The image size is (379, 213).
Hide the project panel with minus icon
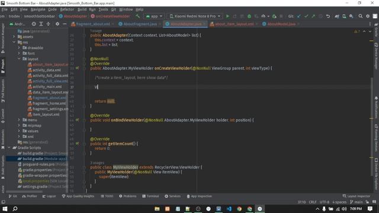[x=65, y=24]
